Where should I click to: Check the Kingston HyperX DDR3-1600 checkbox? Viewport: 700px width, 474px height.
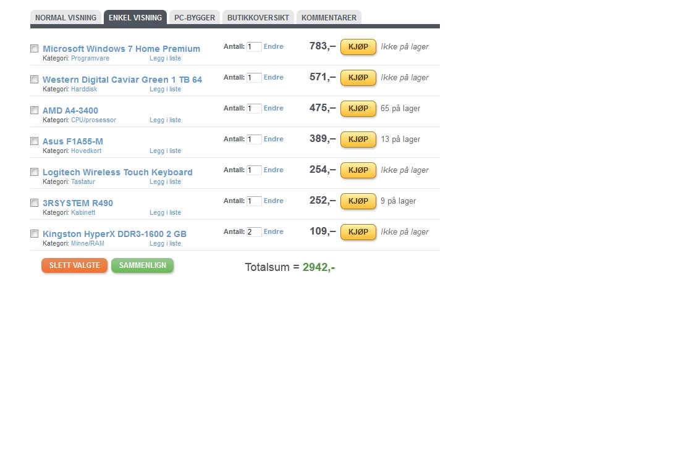pyautogui.click(x=35, y=233)
